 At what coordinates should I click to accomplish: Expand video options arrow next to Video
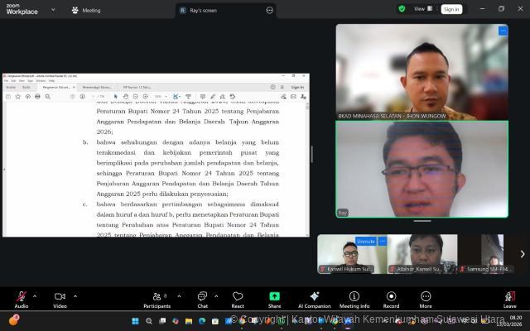coord(75,295)
